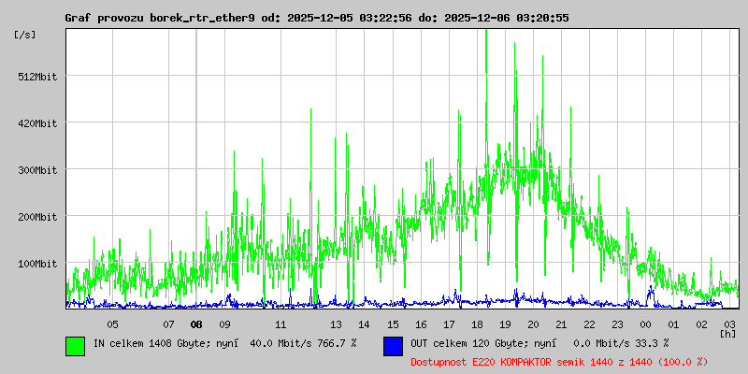This screenshot has height=374, width=748.
Task: Click the [h] hours unit label
Action: [728, 333]
